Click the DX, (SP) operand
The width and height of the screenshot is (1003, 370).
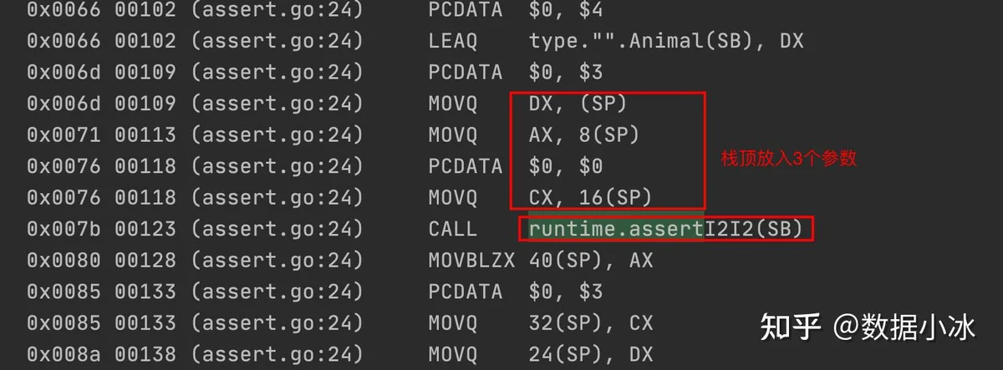pyautogui.click(x=578, y=104)
